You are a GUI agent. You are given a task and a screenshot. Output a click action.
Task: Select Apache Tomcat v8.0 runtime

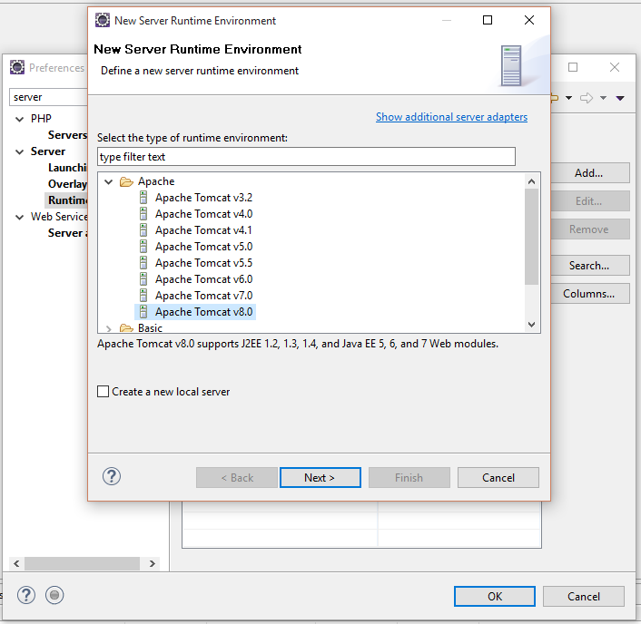[203, 312]
